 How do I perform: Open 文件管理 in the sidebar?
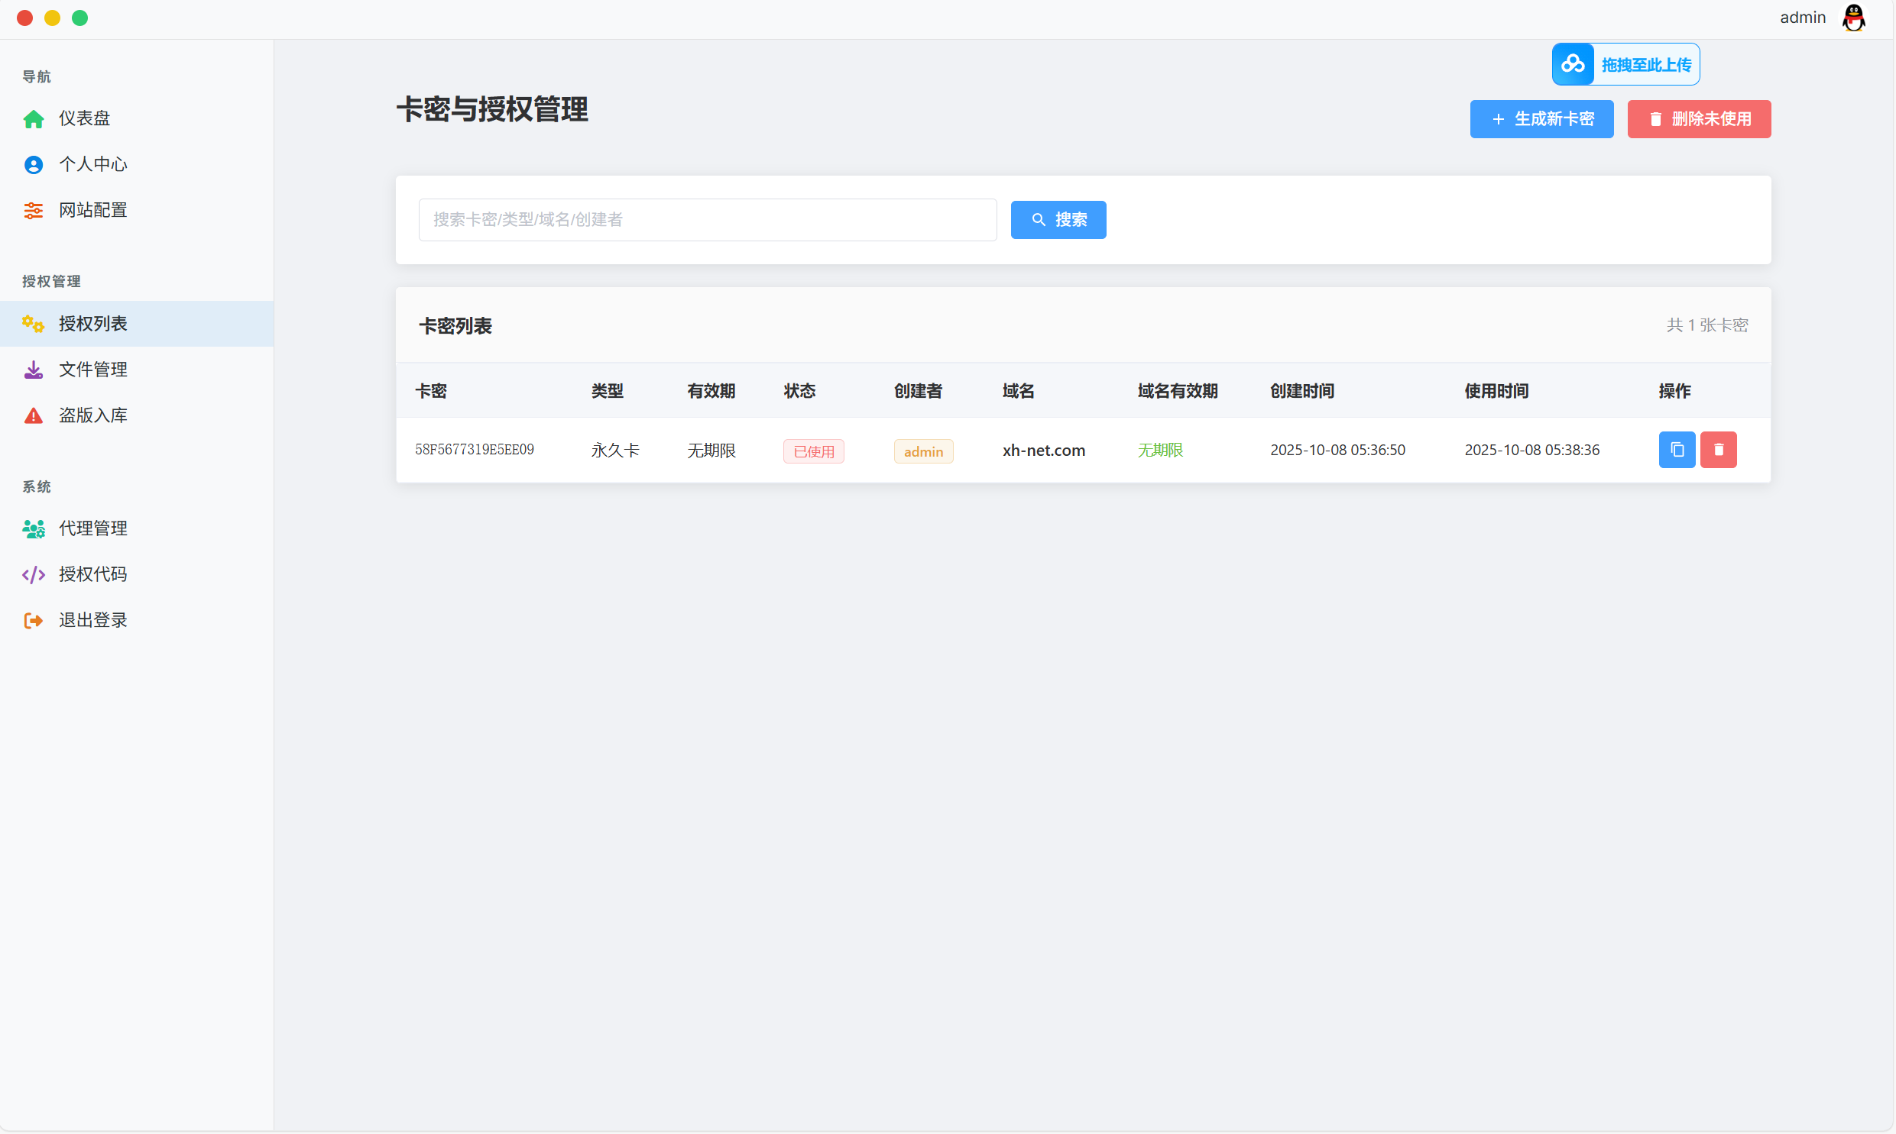92,370
